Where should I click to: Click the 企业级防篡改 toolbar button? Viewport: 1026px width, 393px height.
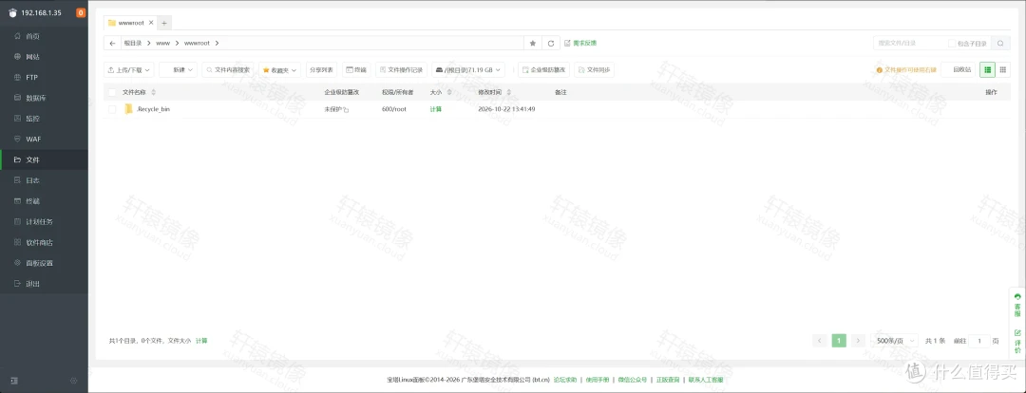[543, 70]
